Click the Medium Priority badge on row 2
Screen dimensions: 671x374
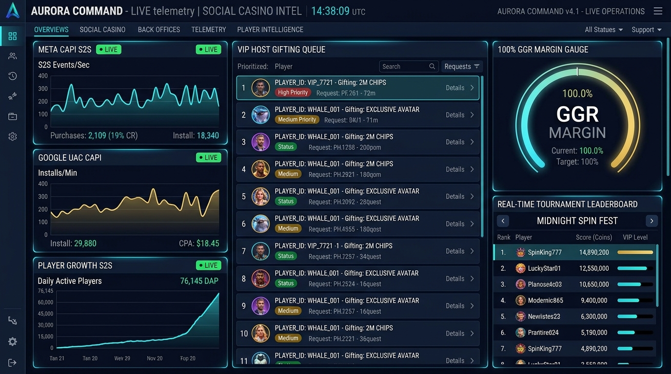297,120
